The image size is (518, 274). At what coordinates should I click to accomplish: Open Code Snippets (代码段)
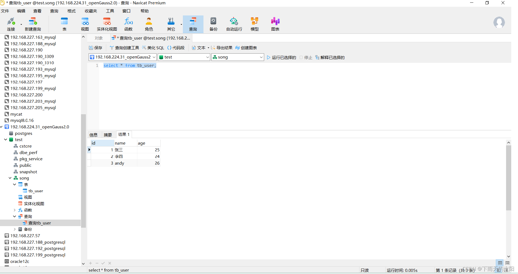click(x=176, y=48)
